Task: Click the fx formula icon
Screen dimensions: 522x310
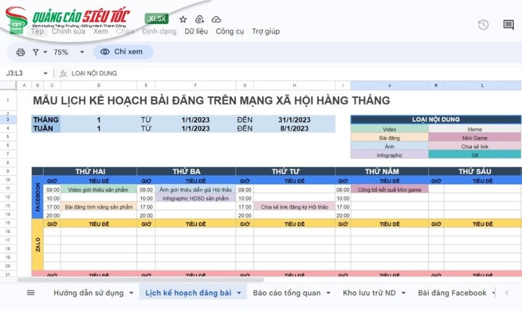Action: coord(63,73)
